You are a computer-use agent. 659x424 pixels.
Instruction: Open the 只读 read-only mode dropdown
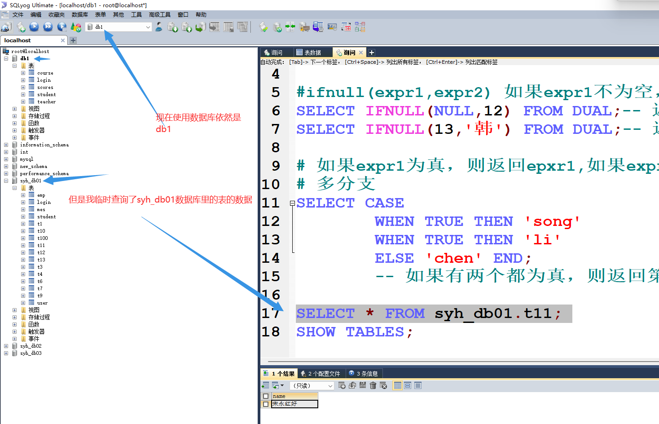330,386
